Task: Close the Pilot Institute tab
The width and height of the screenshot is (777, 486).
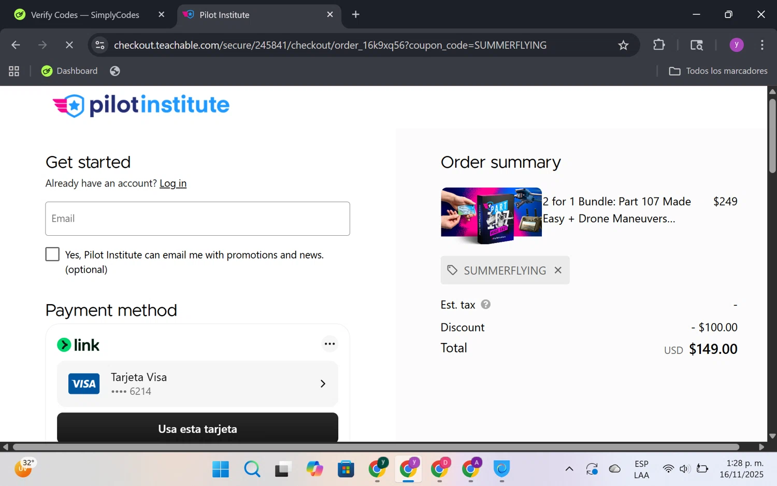Action: tap(330, 15)
